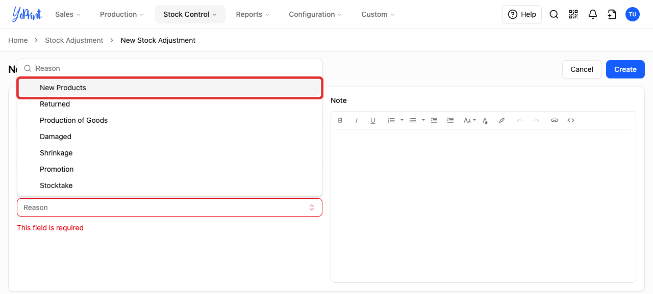Image resolution: width=653 pixels, height=294 pixels.
Task: Toggle italic formatting in Note editor
Action: click(357, 120)
